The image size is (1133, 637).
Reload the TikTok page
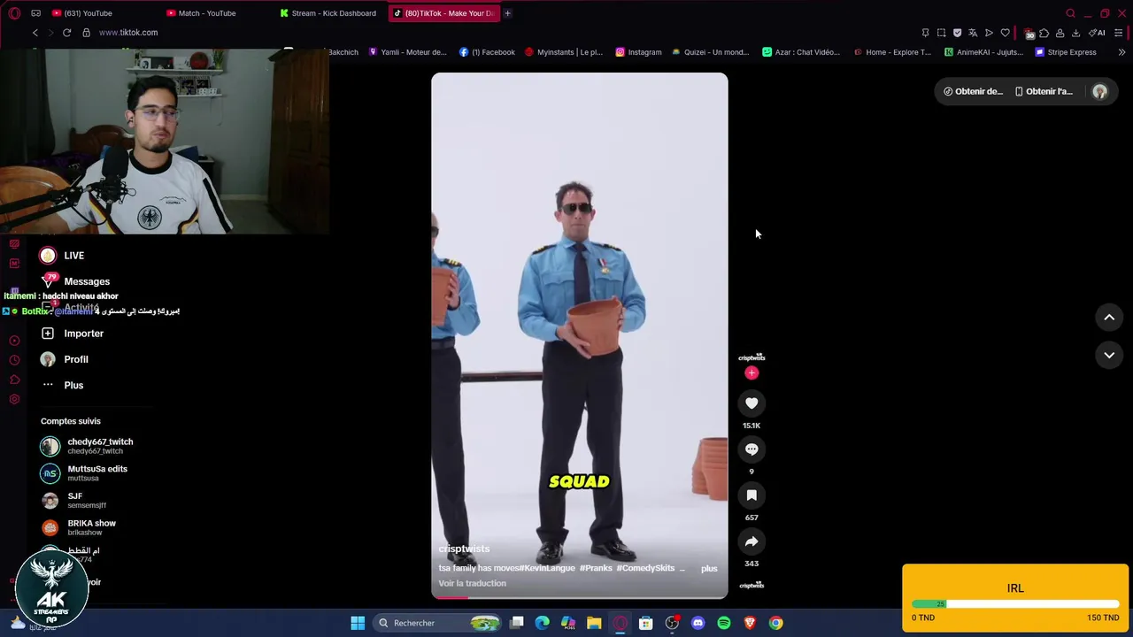[x=66, y=33]
